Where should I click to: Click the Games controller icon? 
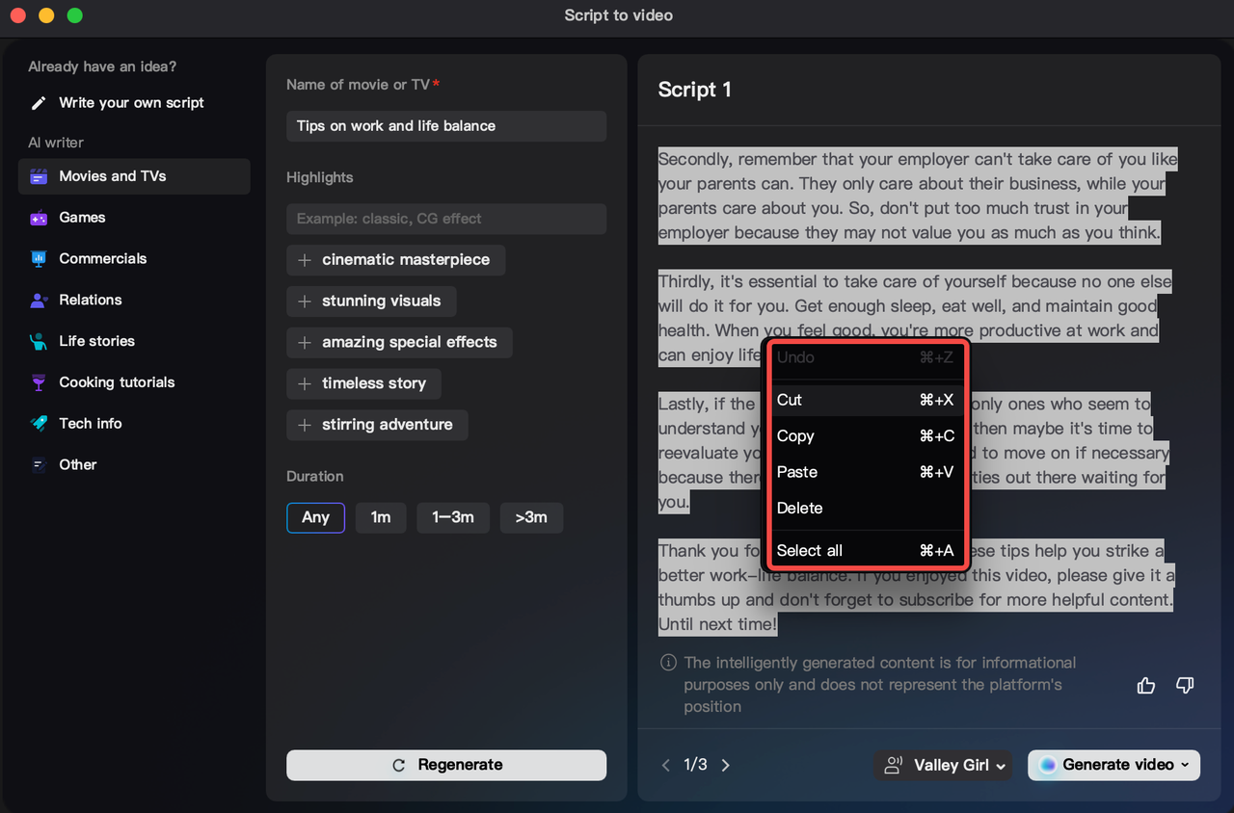tap(39, 218)
